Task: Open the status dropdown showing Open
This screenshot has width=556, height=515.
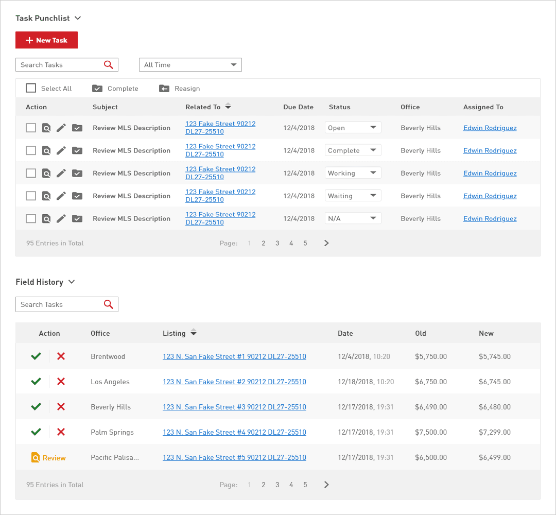Action: [x=353, y=127]
